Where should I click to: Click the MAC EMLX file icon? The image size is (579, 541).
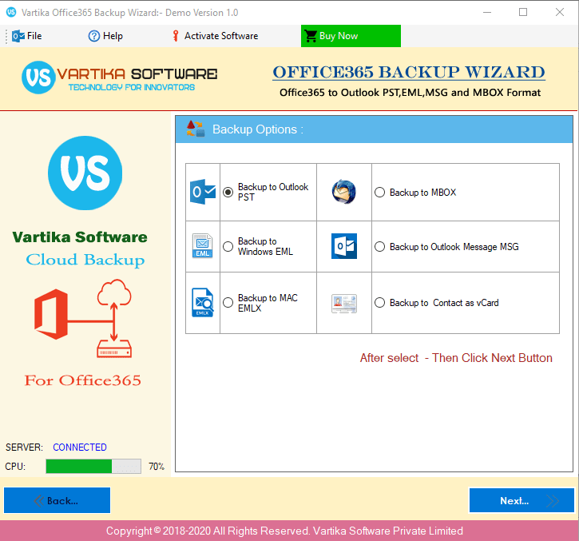tap(202, 303)
